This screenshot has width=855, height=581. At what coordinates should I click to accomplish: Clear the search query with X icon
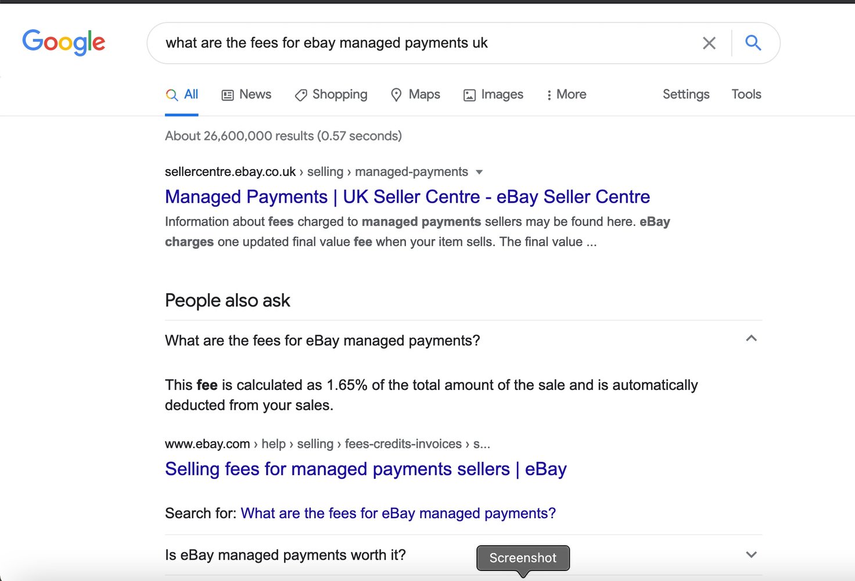coord(709,43)
